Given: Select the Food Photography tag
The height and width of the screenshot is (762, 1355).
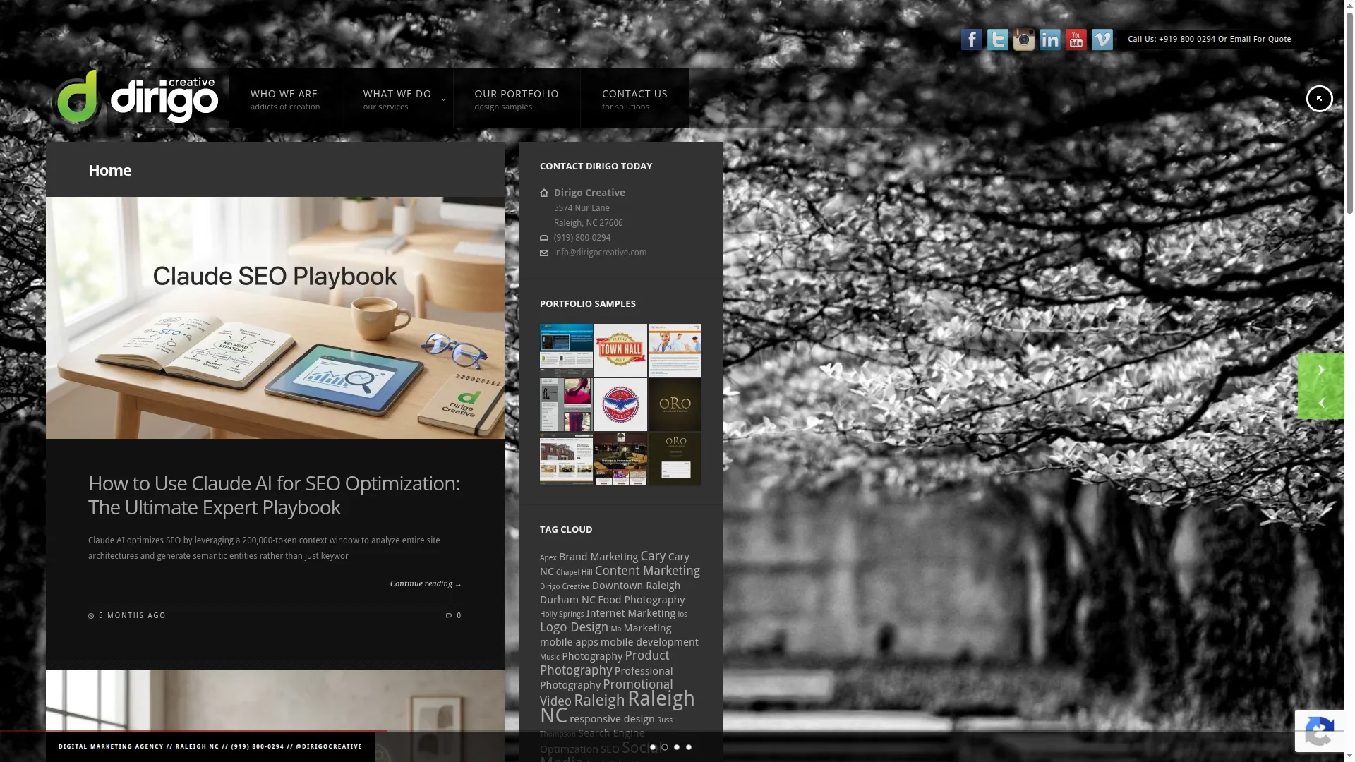Looking at the screenshot, I should tap(642, 600).
